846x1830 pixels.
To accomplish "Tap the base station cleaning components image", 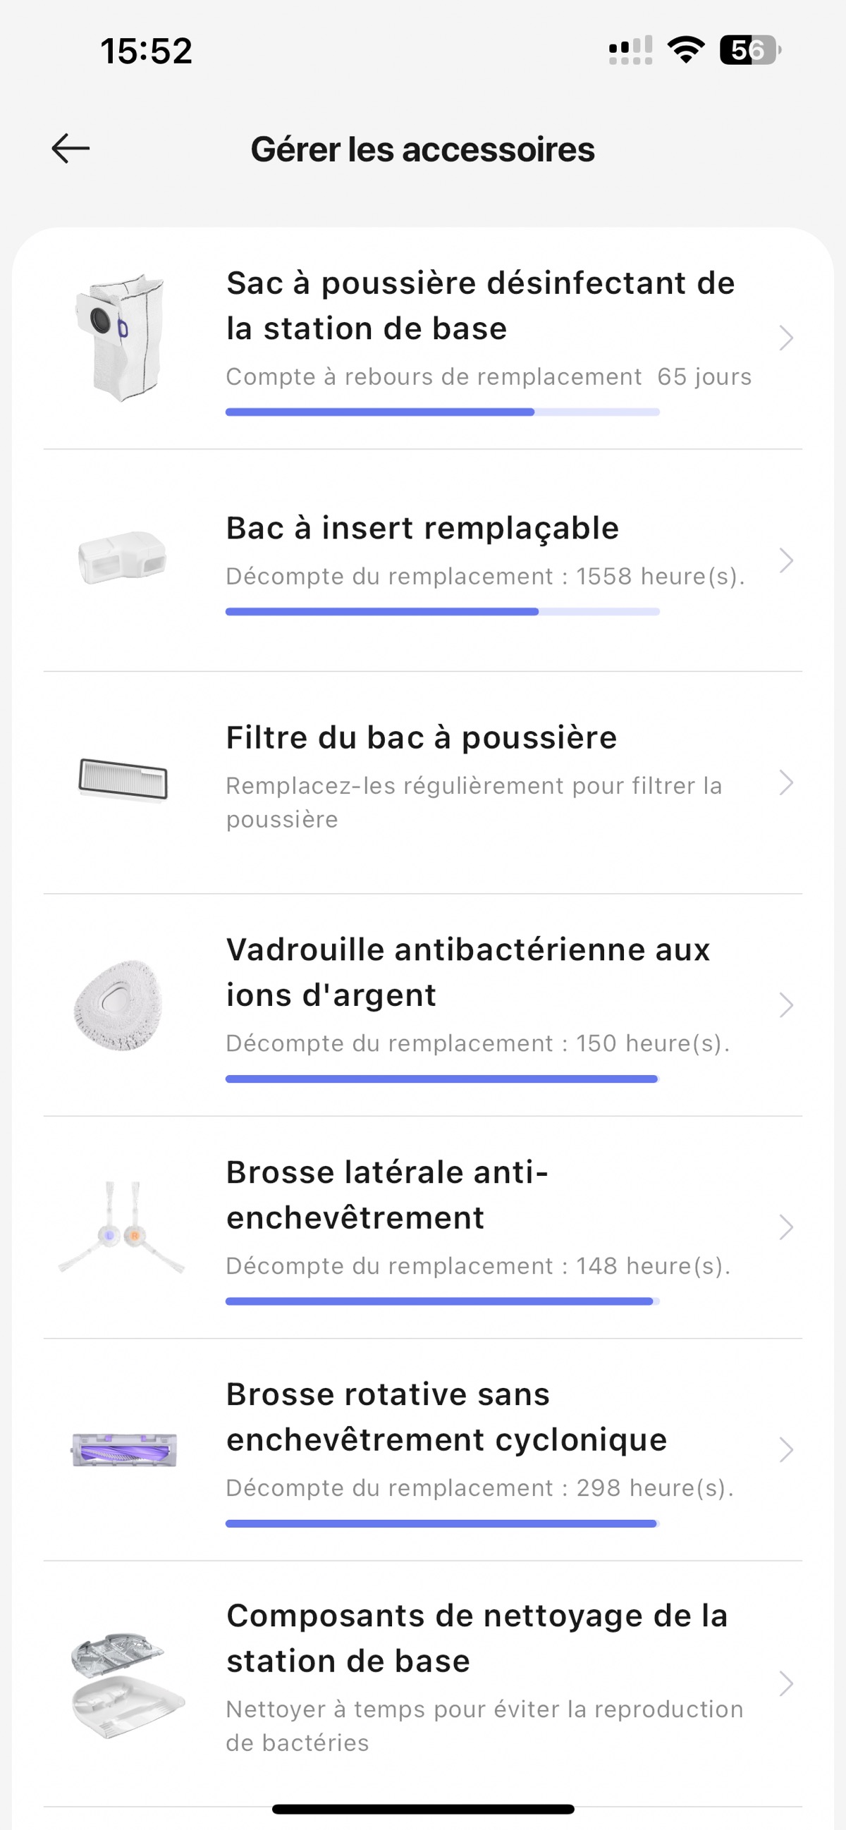I will (x=125, y=1683).
